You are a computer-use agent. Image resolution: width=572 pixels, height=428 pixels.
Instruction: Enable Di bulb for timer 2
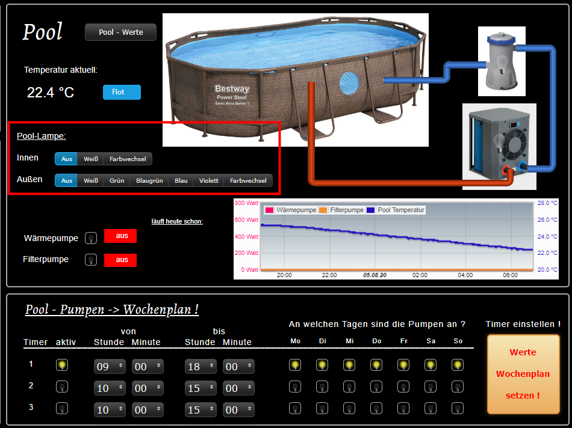pyautogui.click(x=322, y=387)
